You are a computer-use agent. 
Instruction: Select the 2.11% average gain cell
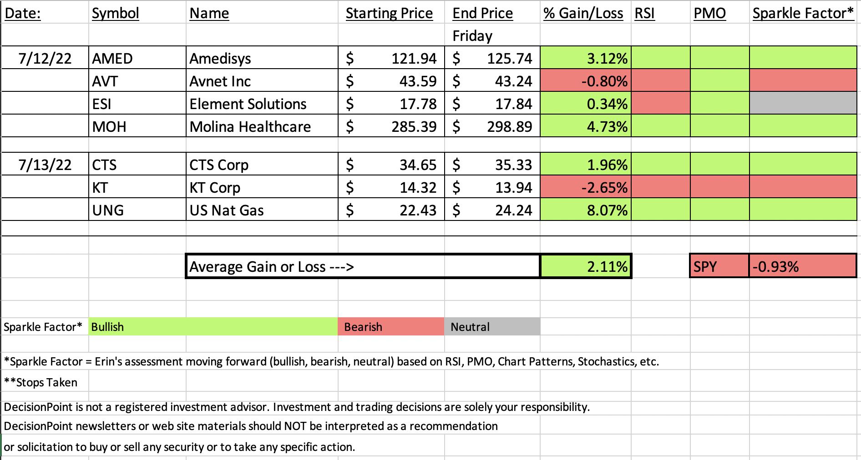(x=586, y=266)
